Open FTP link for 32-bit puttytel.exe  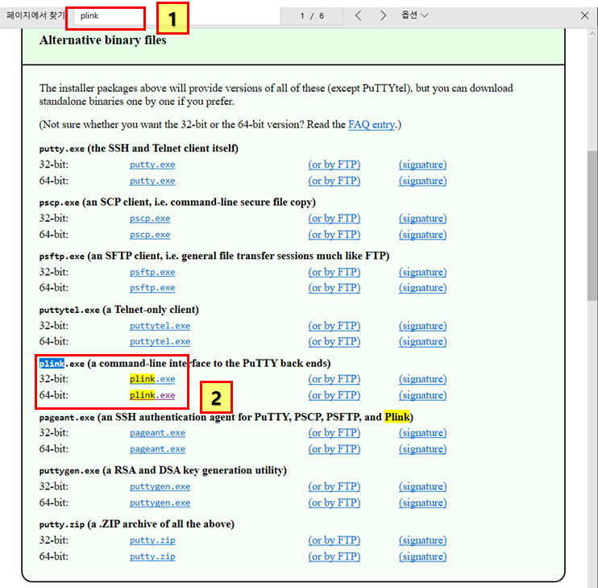(334, 326)
